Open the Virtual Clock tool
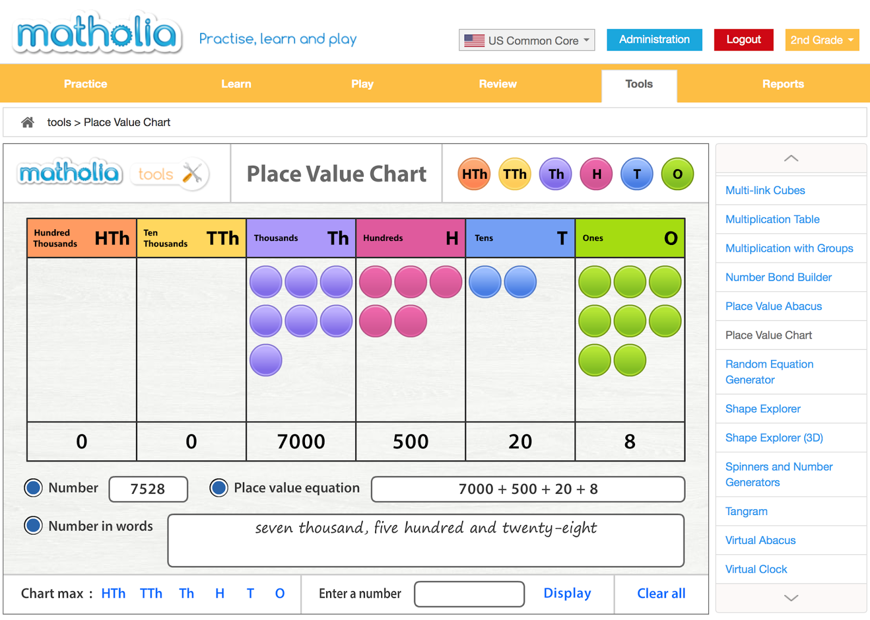 point(756,569)
